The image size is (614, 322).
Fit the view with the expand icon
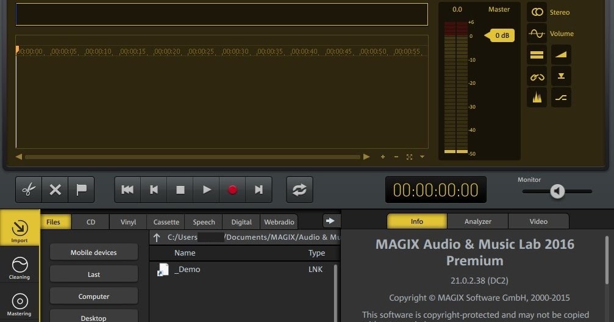(x=409, y=157)
